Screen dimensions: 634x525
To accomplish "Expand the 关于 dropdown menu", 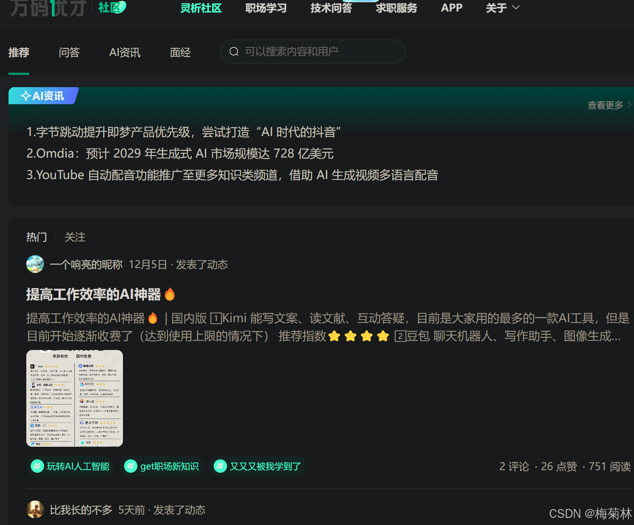I will (x=503, y=8).
